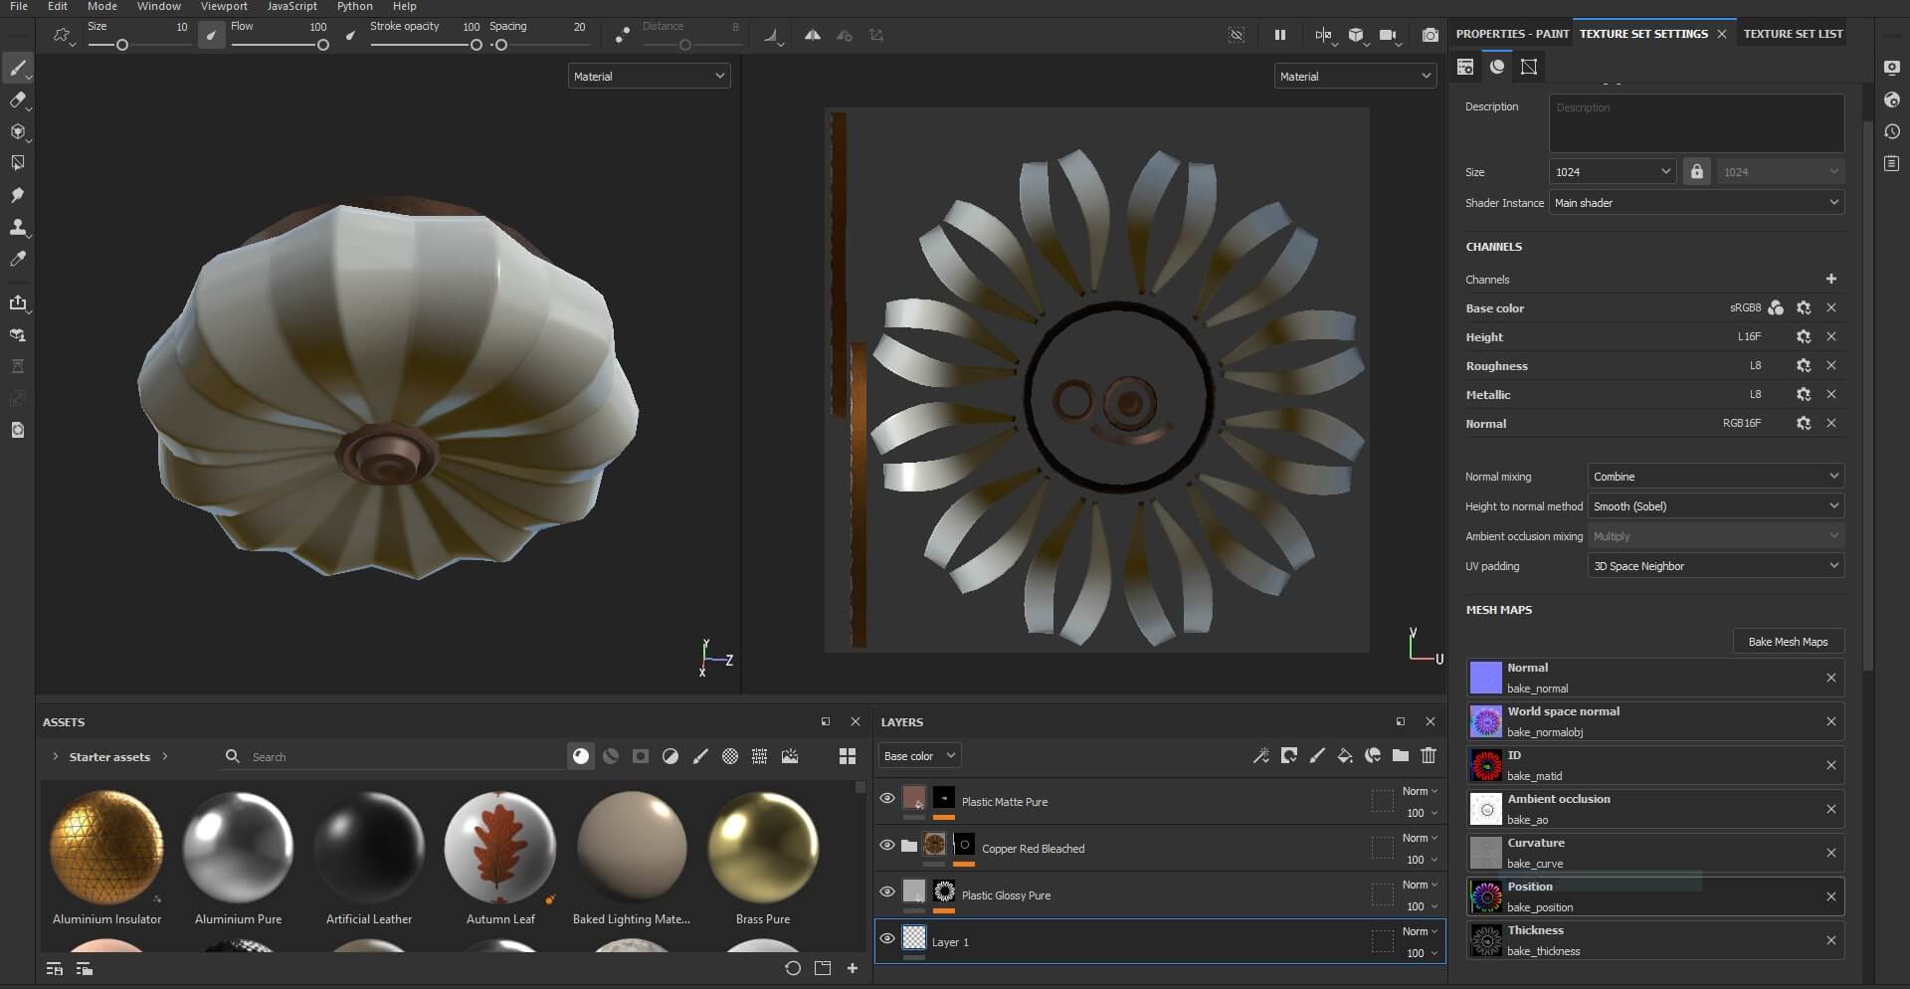Pause the viewport rendering
1910x989 pixels.
[1279, 36]
